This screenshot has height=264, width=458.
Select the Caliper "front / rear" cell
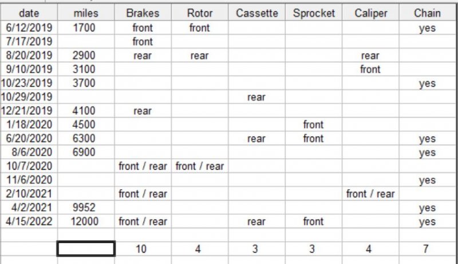[370, 194]
